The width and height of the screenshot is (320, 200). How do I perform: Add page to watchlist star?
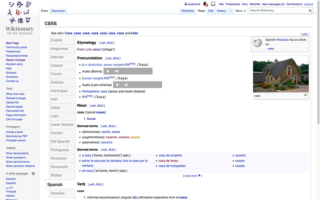230,10
